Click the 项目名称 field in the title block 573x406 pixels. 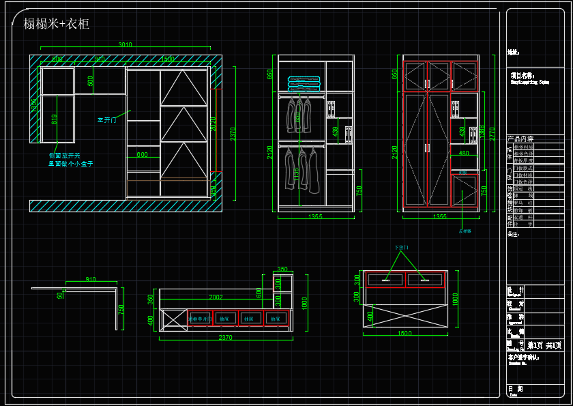coord(523,76)
